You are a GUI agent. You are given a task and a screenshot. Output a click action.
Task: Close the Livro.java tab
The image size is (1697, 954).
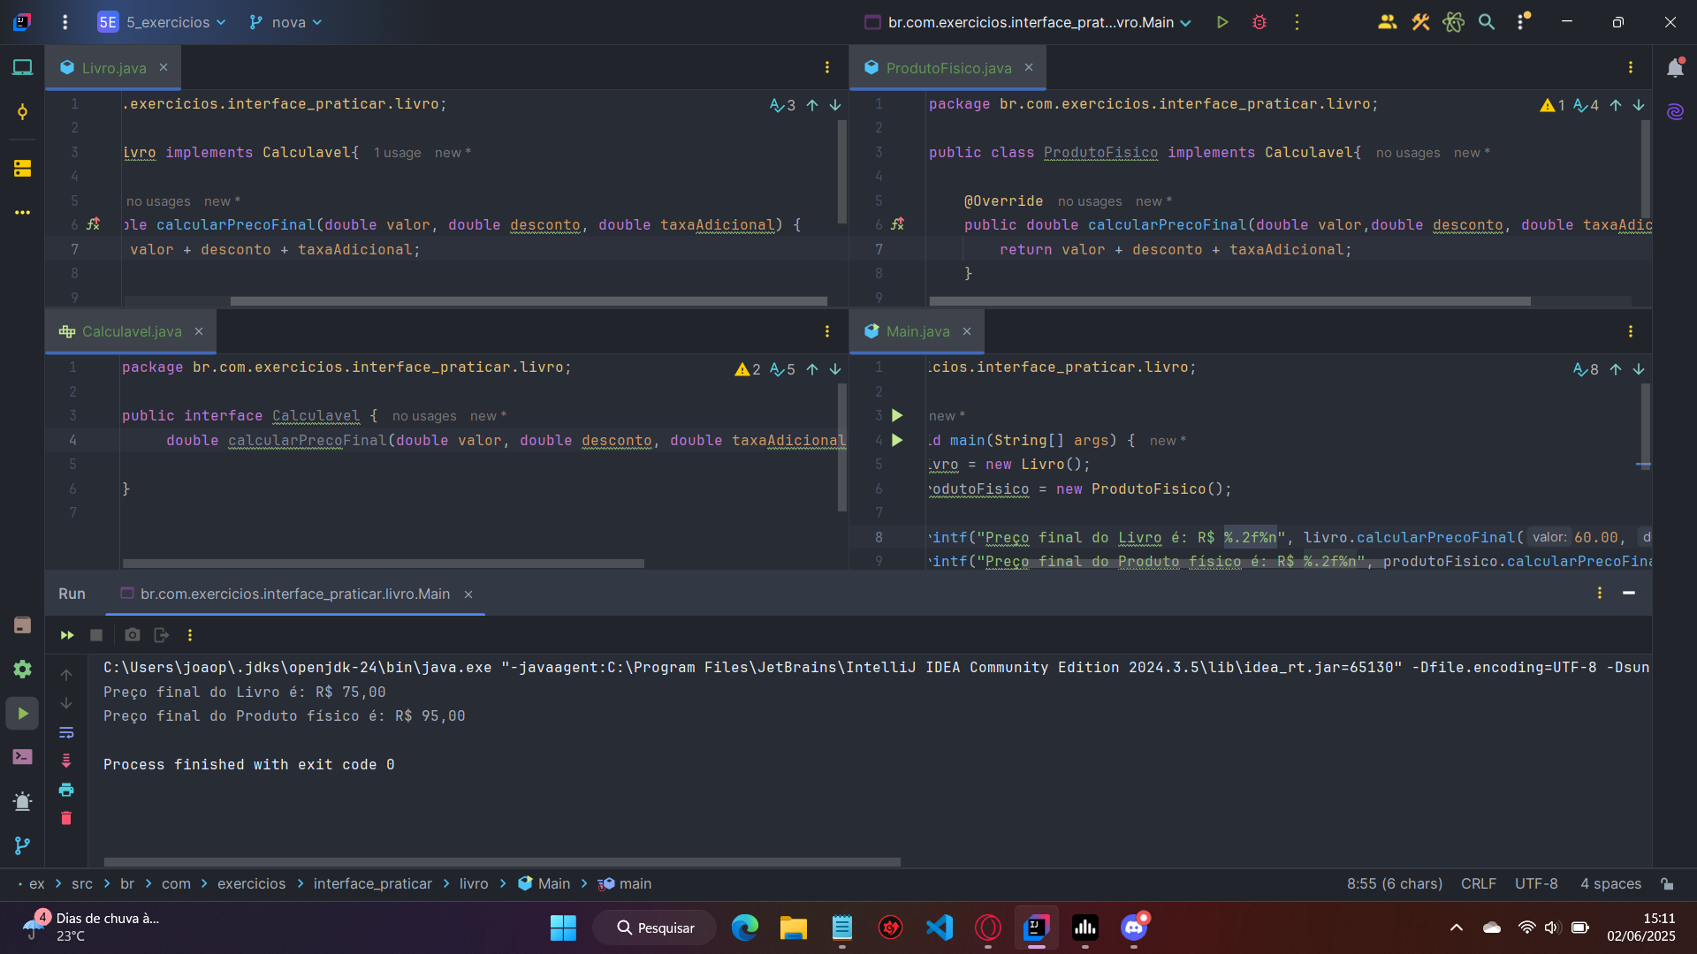[164, 68]
